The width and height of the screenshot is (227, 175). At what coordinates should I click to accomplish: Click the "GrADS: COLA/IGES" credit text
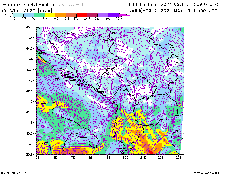click(x=13, y=173)
